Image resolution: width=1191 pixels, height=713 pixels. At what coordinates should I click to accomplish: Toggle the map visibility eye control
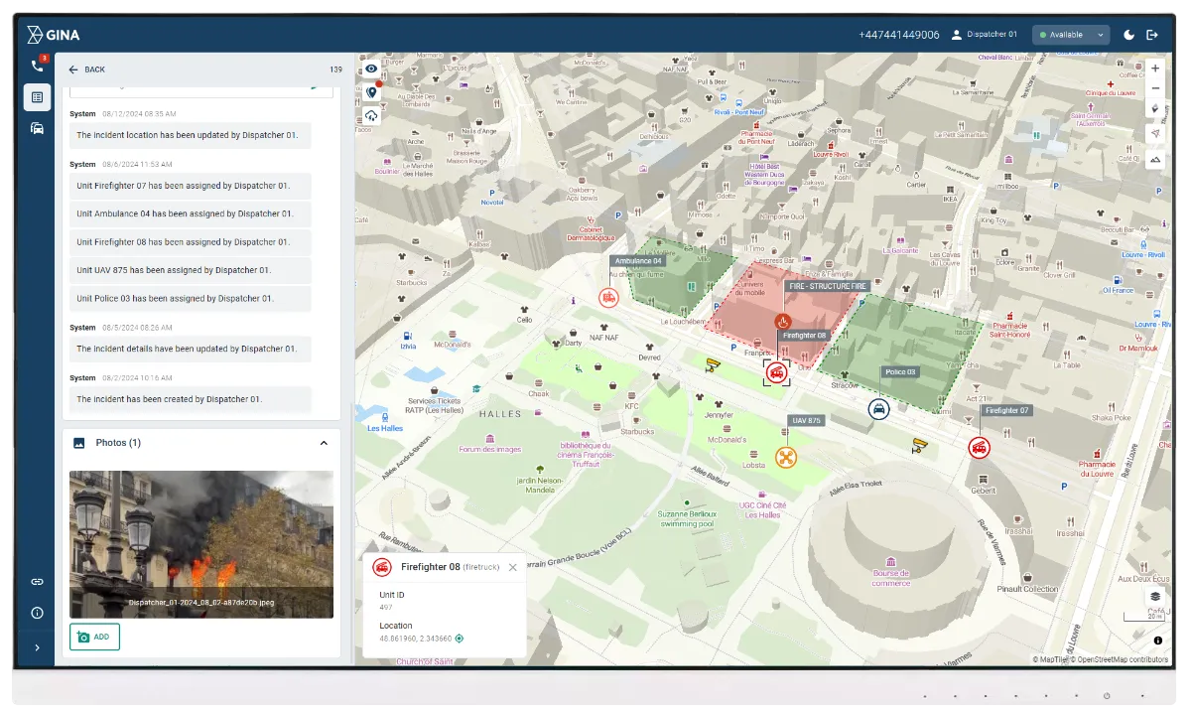[x=371, y=68]
